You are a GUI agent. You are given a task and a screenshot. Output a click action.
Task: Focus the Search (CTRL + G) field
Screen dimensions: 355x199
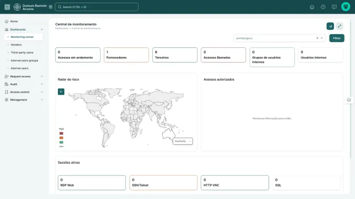click(97, 7)
